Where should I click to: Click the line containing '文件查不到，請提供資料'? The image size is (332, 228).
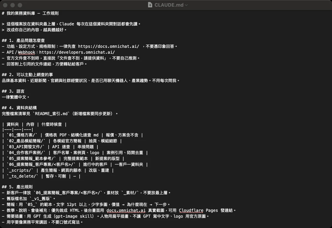click(71, 58)
